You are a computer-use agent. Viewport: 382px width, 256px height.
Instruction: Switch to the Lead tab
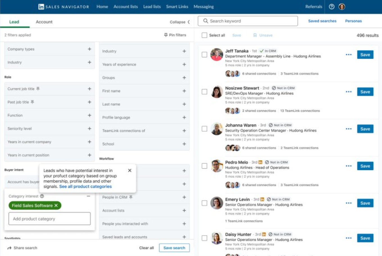pyautogui.click(x=14, y=22)
